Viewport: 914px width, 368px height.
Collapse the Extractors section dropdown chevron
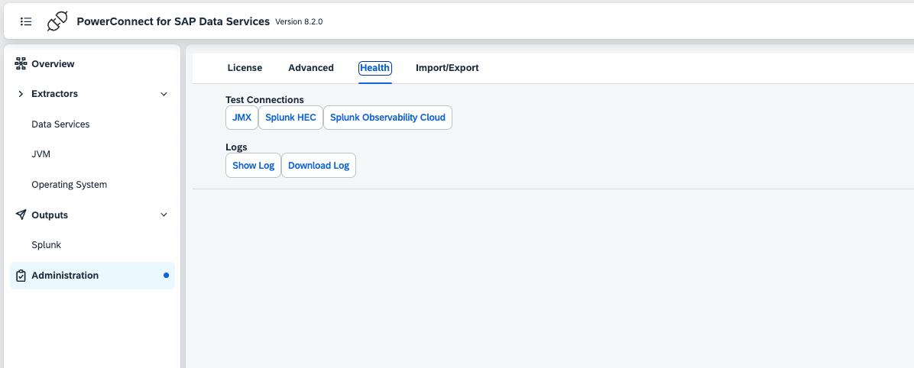pyautogui.click(x=164, y=94)
